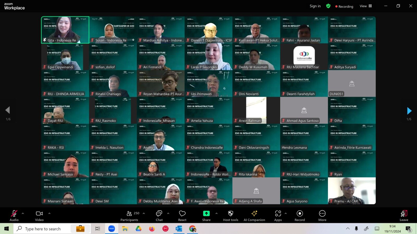Click the Rita Iskarina name label

pos(248,174)
